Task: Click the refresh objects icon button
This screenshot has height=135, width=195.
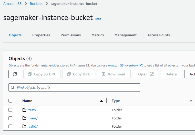Action: (x=15, y=74)
